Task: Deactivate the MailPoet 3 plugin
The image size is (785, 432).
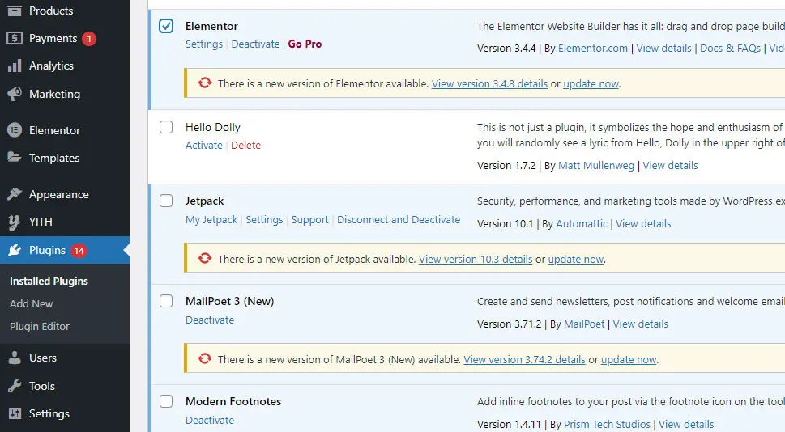Action: click(210, 320)
